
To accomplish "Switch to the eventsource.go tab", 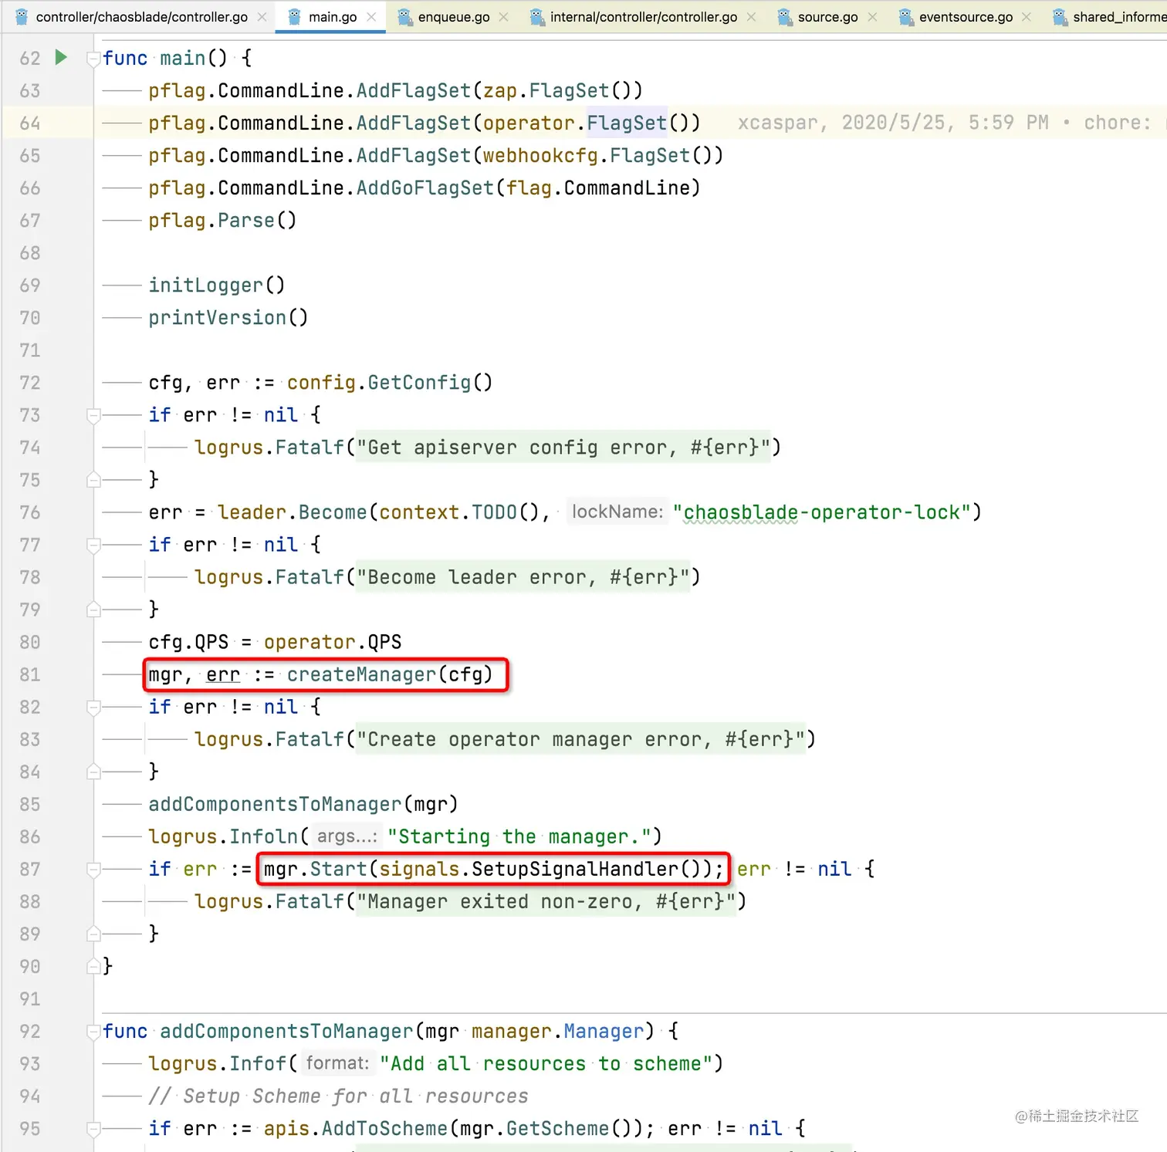I will point(966,17).
